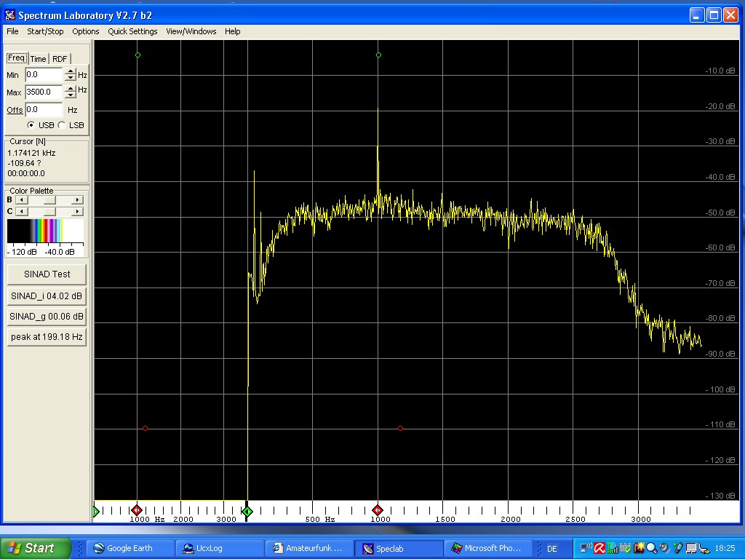
Task: Click the color palette gradient bar
Action: pos(45,231)
